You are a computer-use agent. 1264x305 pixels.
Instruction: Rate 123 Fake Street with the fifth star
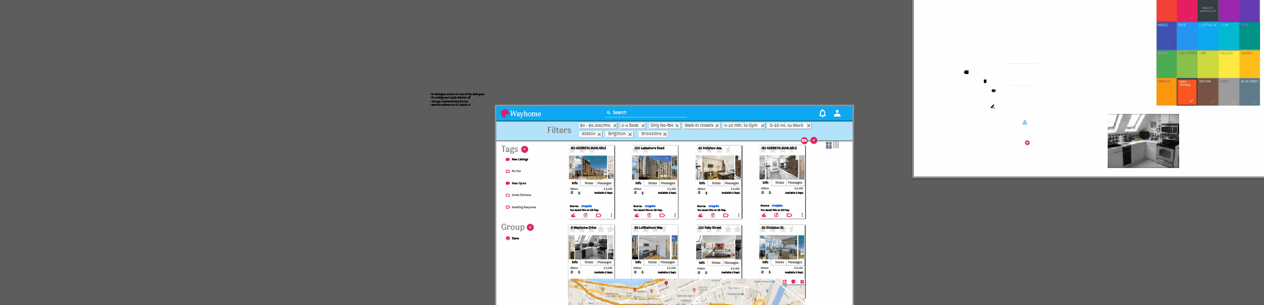coord(738,229)
